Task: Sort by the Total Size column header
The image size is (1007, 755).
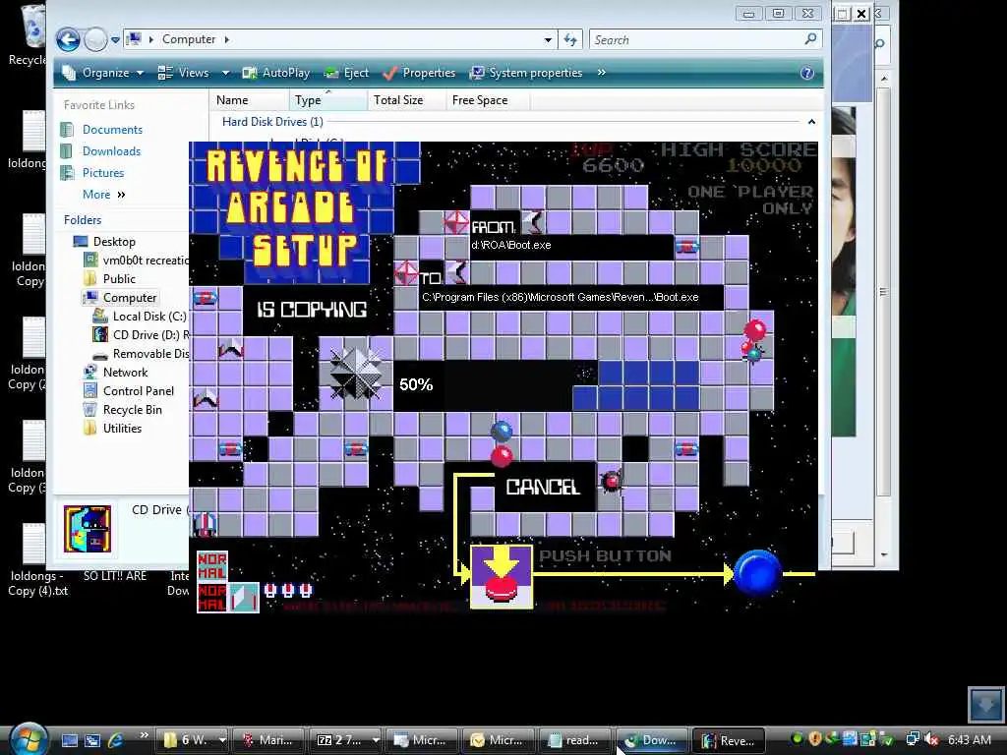Action: point(406,100)
